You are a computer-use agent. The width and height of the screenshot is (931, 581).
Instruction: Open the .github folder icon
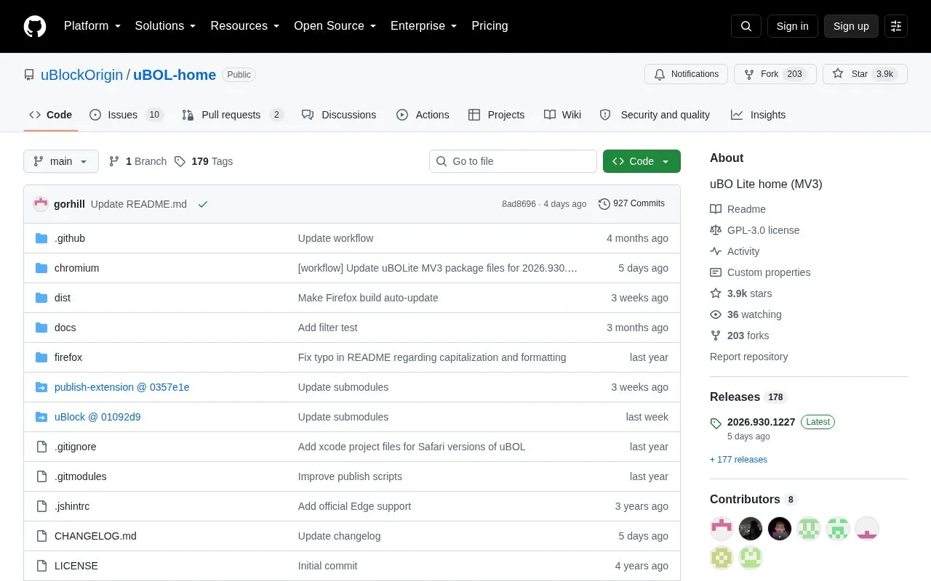click(41, 238)
